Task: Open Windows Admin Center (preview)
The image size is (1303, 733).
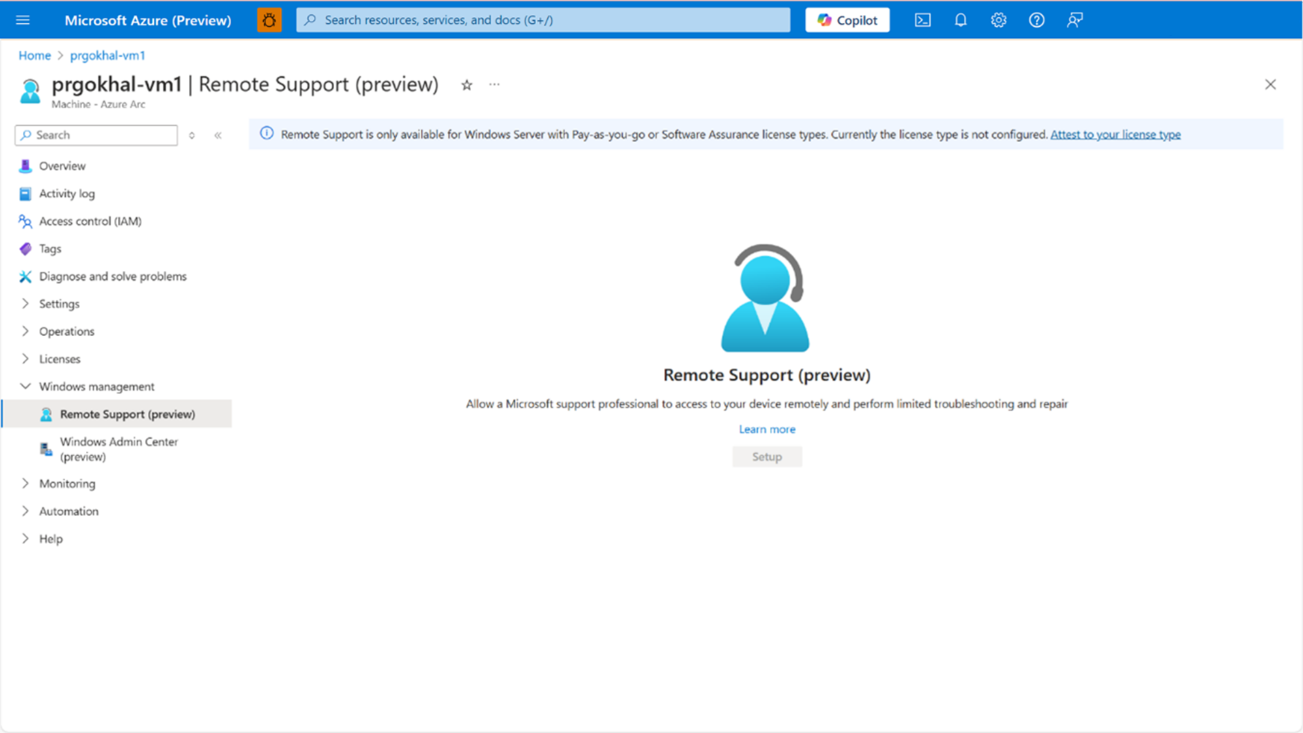Action: coord(119,449)
